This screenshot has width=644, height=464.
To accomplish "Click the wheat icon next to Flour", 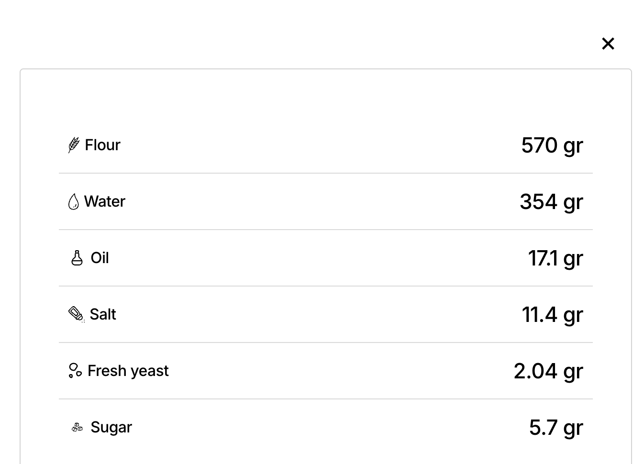I will pyautogui.click(x=74, y=145).
